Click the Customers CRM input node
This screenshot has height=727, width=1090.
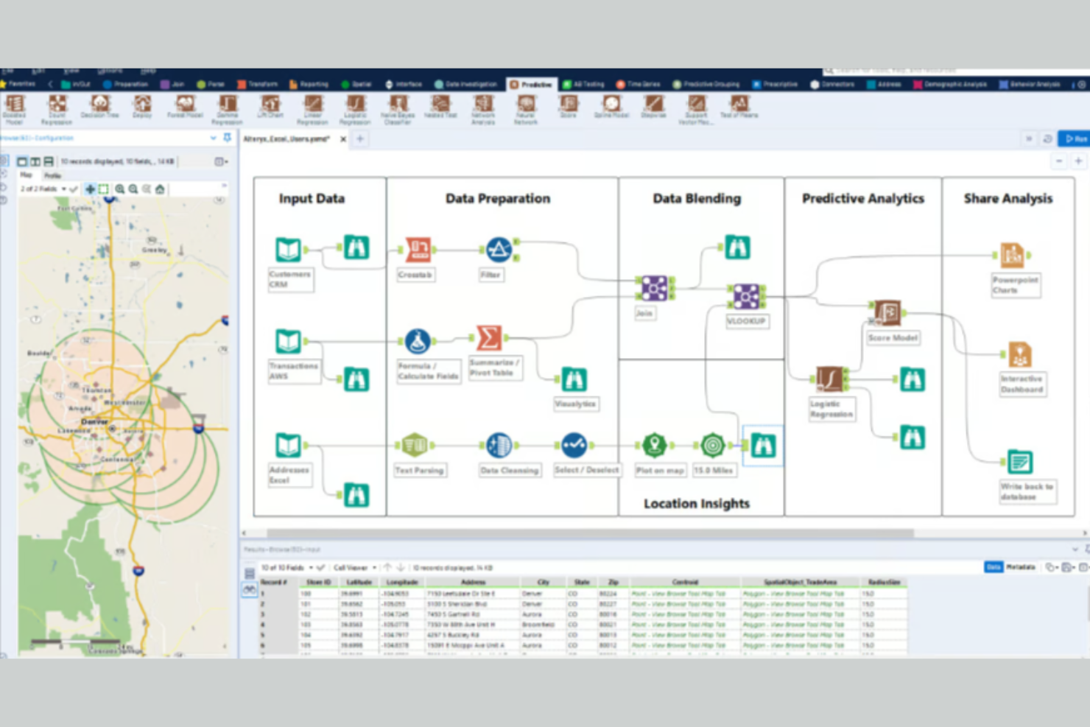click(288, 250)
